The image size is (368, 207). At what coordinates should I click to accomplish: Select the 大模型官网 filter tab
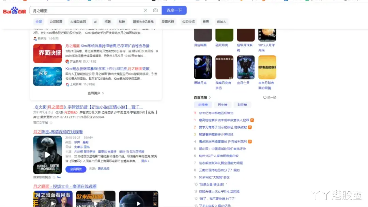click(78, 21)
